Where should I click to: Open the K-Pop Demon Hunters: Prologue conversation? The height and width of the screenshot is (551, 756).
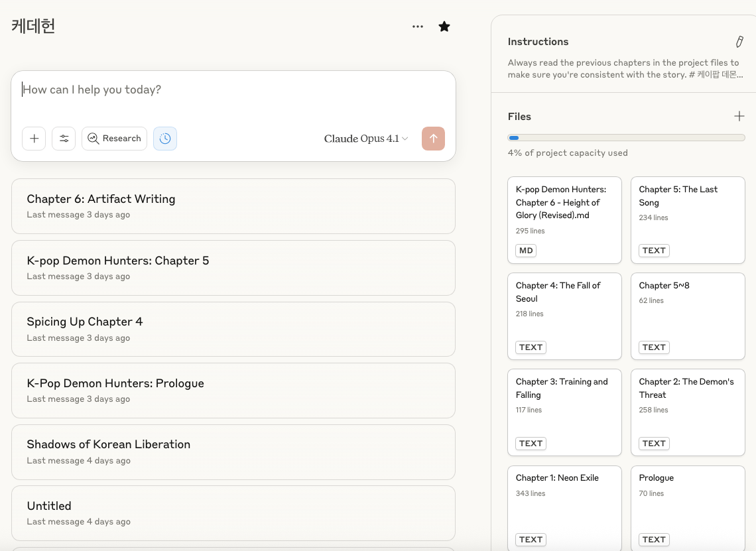coord(233,390)
